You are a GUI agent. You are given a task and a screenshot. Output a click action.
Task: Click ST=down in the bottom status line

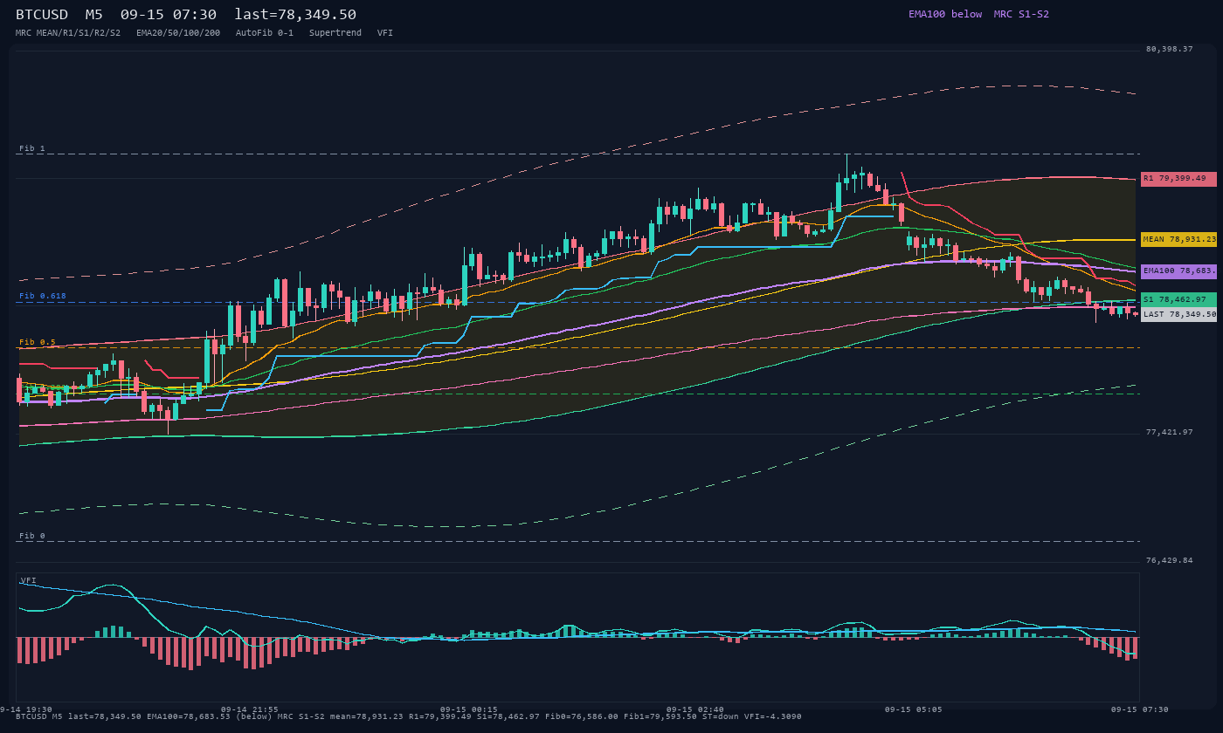pos(721,716)
